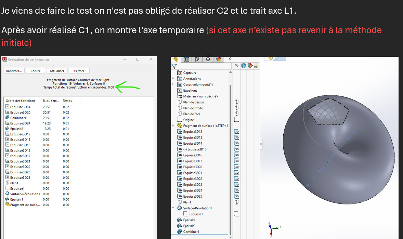Toggle visibility of Plan de dessus
Image resolution: width=403 pixels, height=239 pixels.
[x=236, y=102]
